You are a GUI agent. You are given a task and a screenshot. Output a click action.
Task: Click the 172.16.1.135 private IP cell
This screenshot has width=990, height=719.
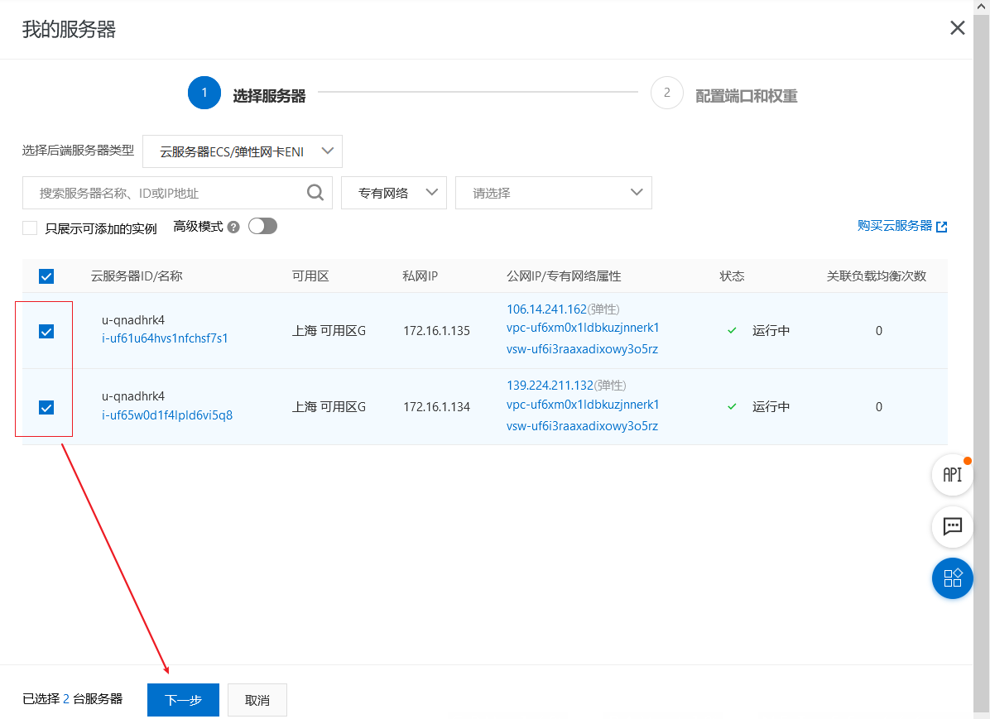436,331
